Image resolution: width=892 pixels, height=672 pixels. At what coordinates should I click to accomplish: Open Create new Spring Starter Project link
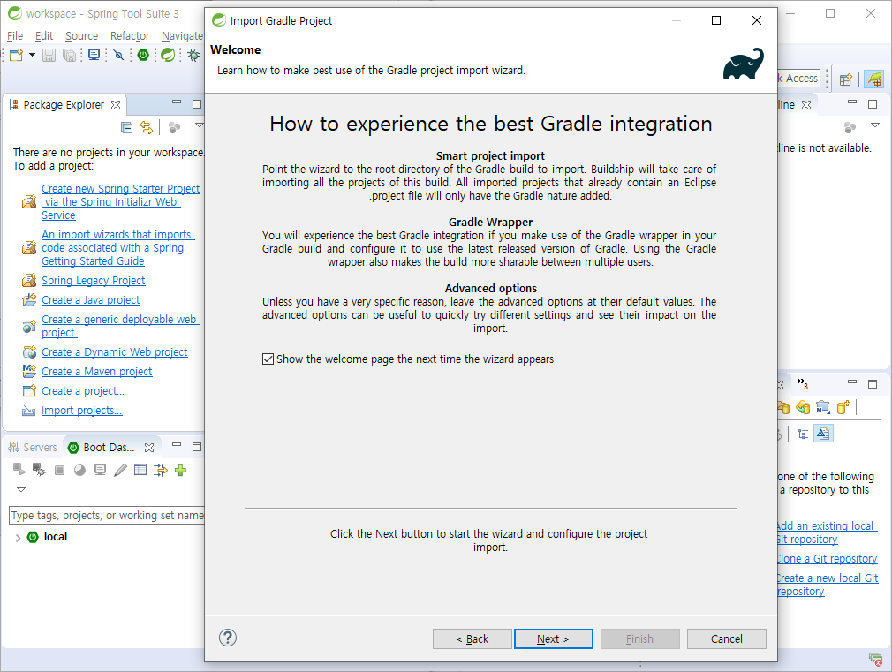[121, 201]
